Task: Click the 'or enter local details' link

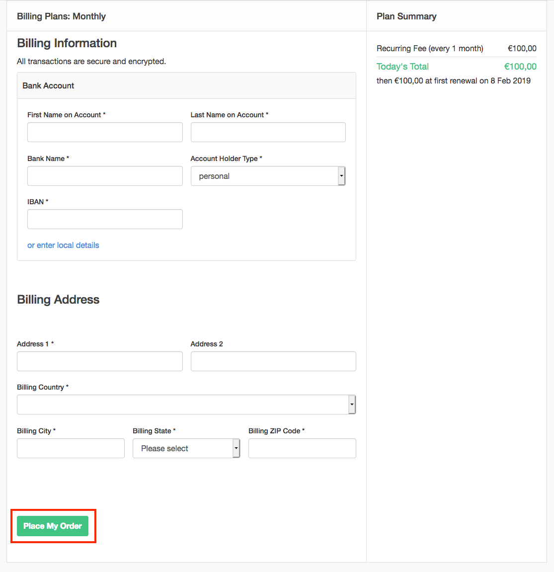Action: pyautogui.click(x=63, y=245)
